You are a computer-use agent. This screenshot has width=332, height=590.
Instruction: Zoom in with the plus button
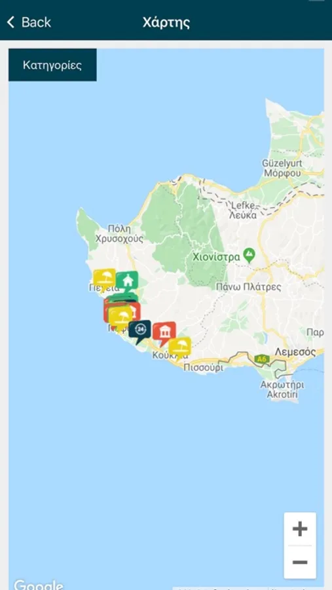click(x=300, y=529)
